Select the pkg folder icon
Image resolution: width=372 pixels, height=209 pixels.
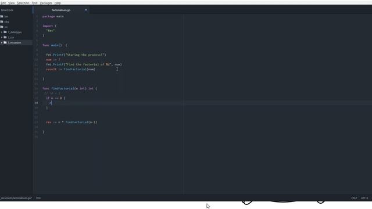pyautogui.click(x=2, y=21)
